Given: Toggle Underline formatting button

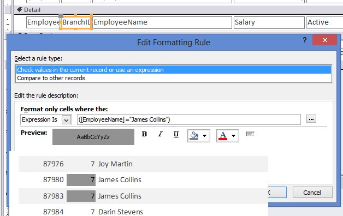Looking at the screenshot, I should pyautogui.click(x=176, y=134).
